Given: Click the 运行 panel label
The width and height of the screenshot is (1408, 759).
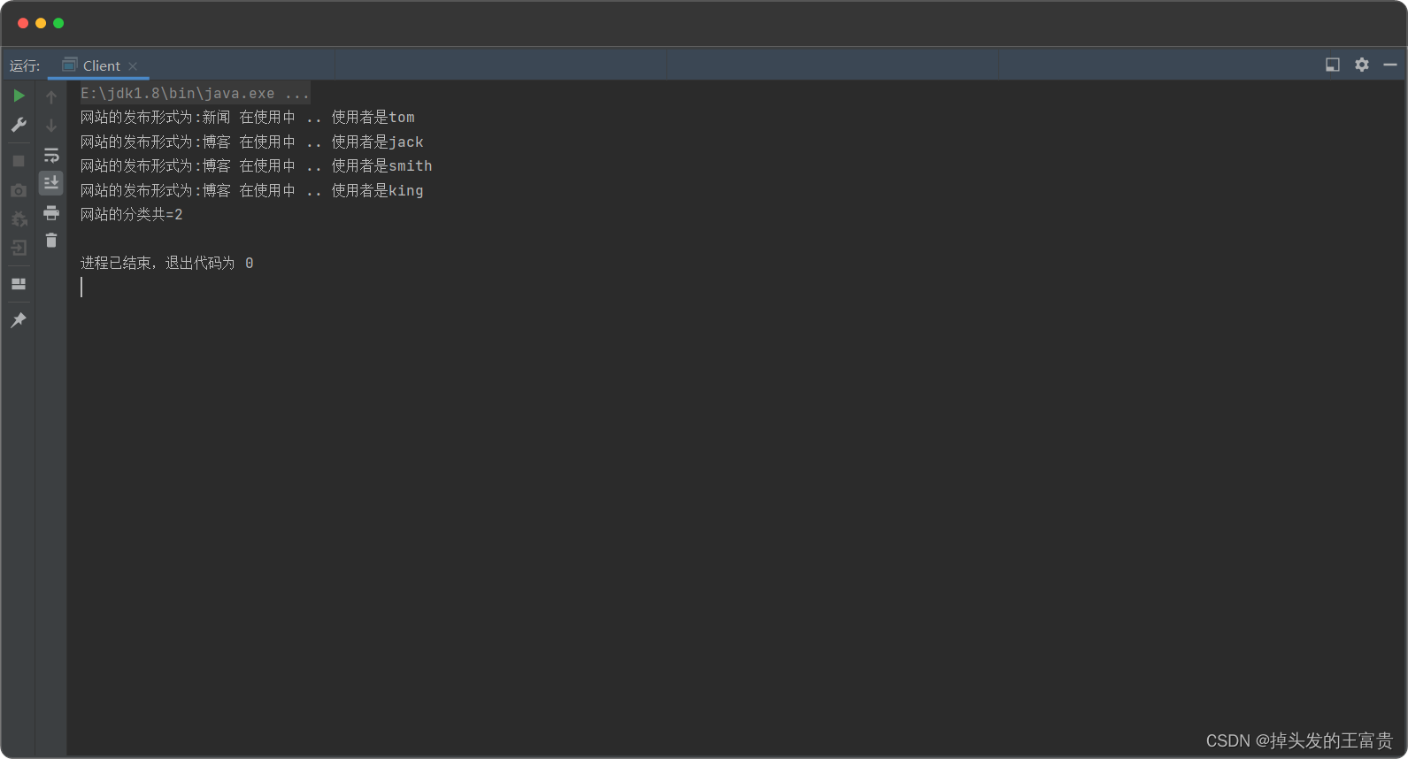Looking at the screenshot, I should (25, 65).
